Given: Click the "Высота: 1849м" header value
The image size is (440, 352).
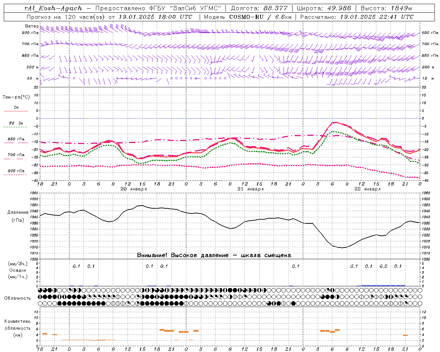Looking at the screenshot, I should [x=386, y=8].
